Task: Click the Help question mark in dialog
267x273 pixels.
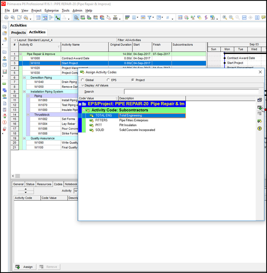Action: (260, 128)
